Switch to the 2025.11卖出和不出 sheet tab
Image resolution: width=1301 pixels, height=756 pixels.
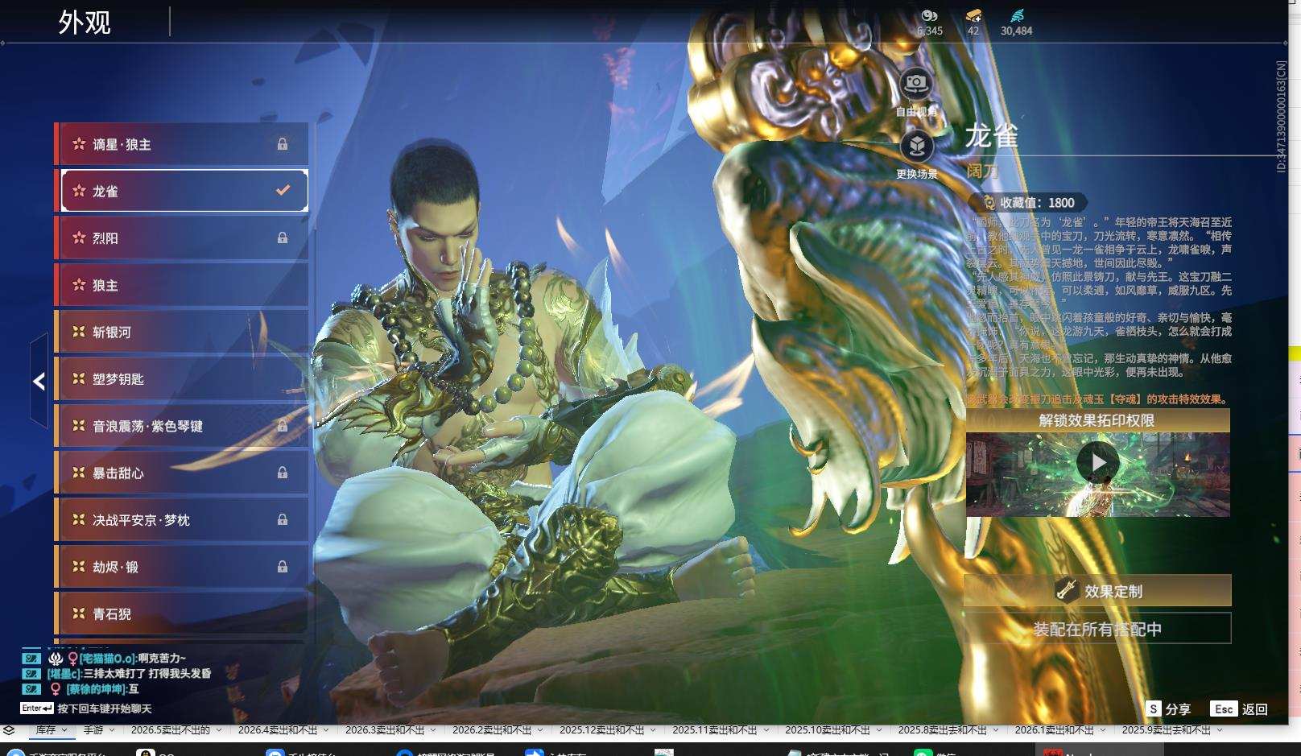point(715,730)
